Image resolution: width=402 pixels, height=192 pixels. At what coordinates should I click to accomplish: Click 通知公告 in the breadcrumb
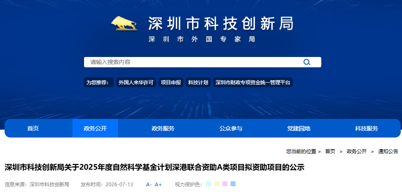point(388,152)
